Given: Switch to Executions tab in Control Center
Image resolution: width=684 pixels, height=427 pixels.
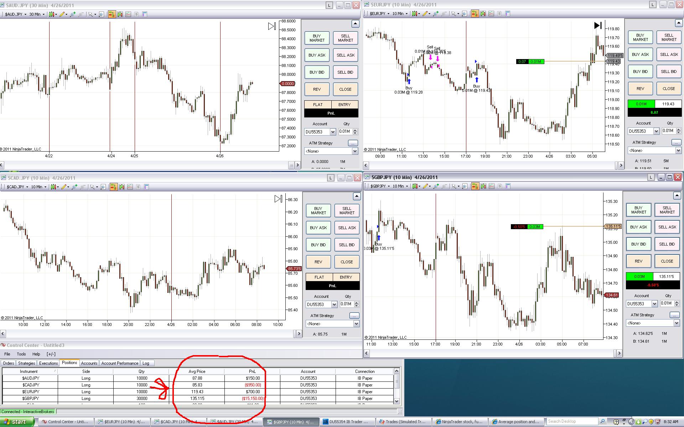Looking at the screenshot, I should coord(48,363).
